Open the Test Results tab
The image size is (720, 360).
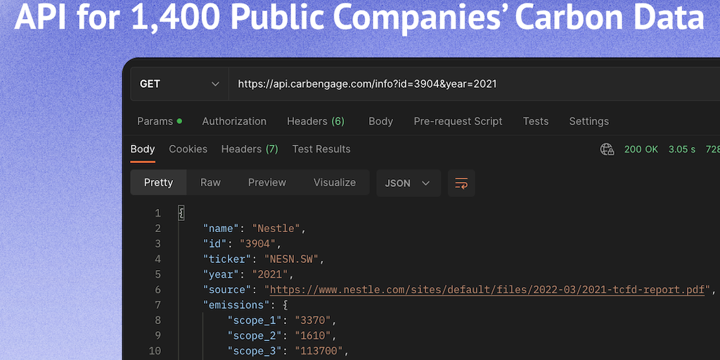[x=321, y=149]
